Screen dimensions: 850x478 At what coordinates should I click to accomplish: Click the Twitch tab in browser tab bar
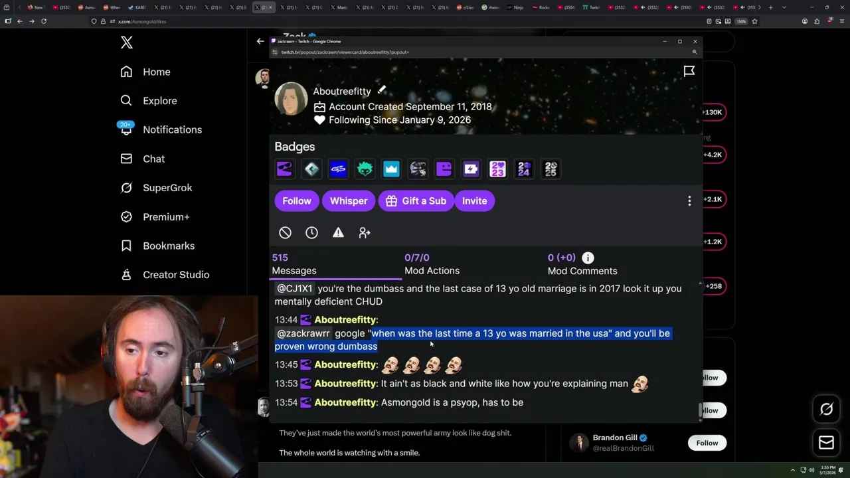591,7
